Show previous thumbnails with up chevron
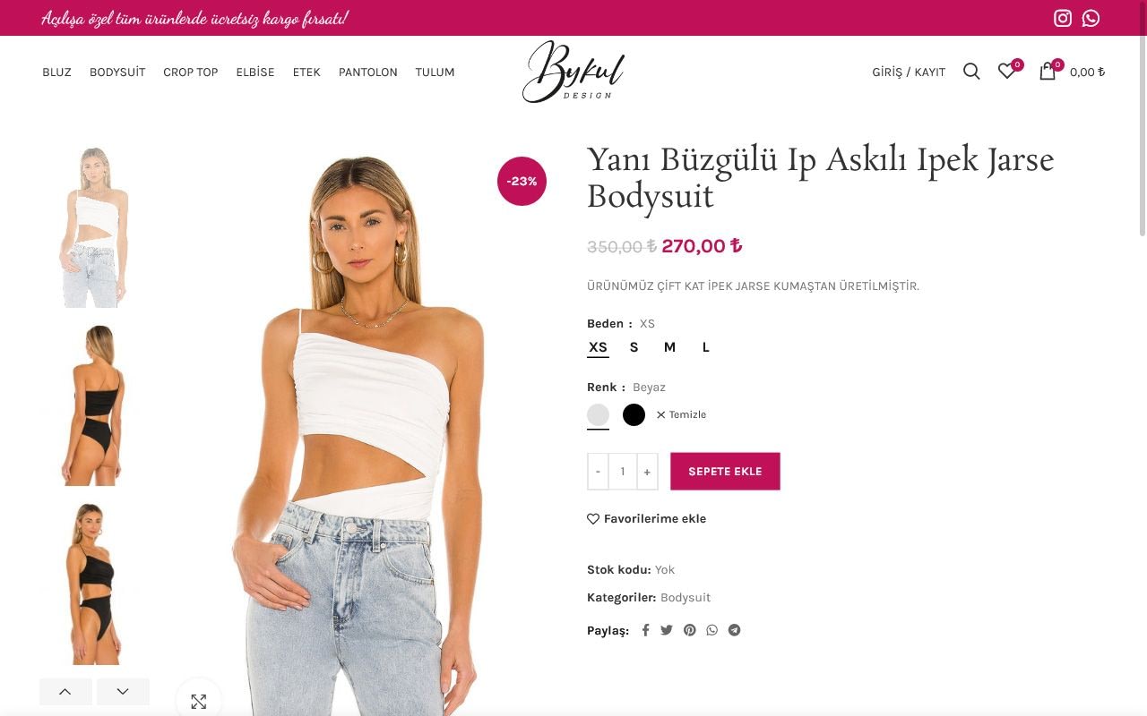This screenshot has width=1147, height=716. click(65, 692)
